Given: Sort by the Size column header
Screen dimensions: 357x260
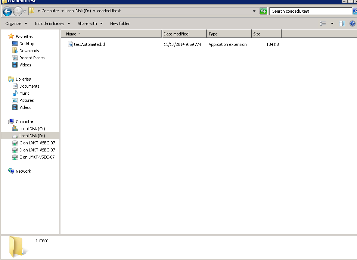Looking at the screenshot, I should pos(266,34).
